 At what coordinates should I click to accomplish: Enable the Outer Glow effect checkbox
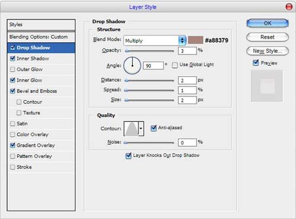(12, 69)
